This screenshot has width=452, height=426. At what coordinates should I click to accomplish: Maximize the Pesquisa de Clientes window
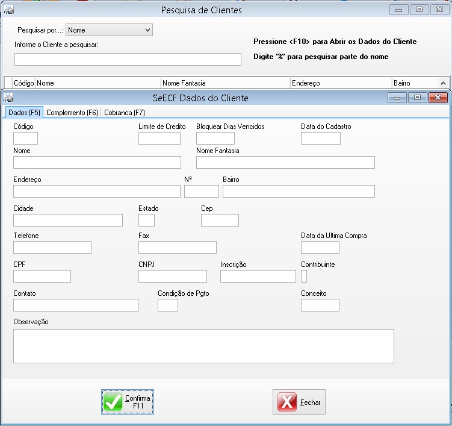(x=419, y=10)
